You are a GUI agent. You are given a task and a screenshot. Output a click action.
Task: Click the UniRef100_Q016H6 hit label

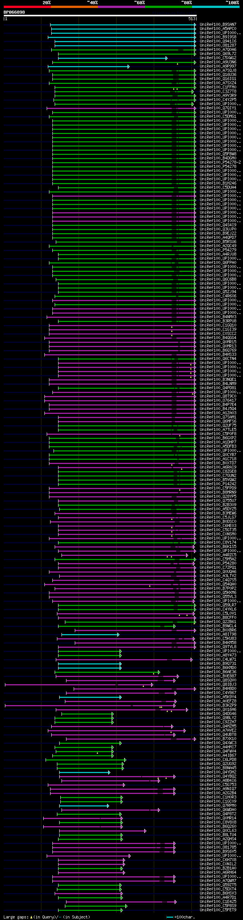[x=218, y=710]
